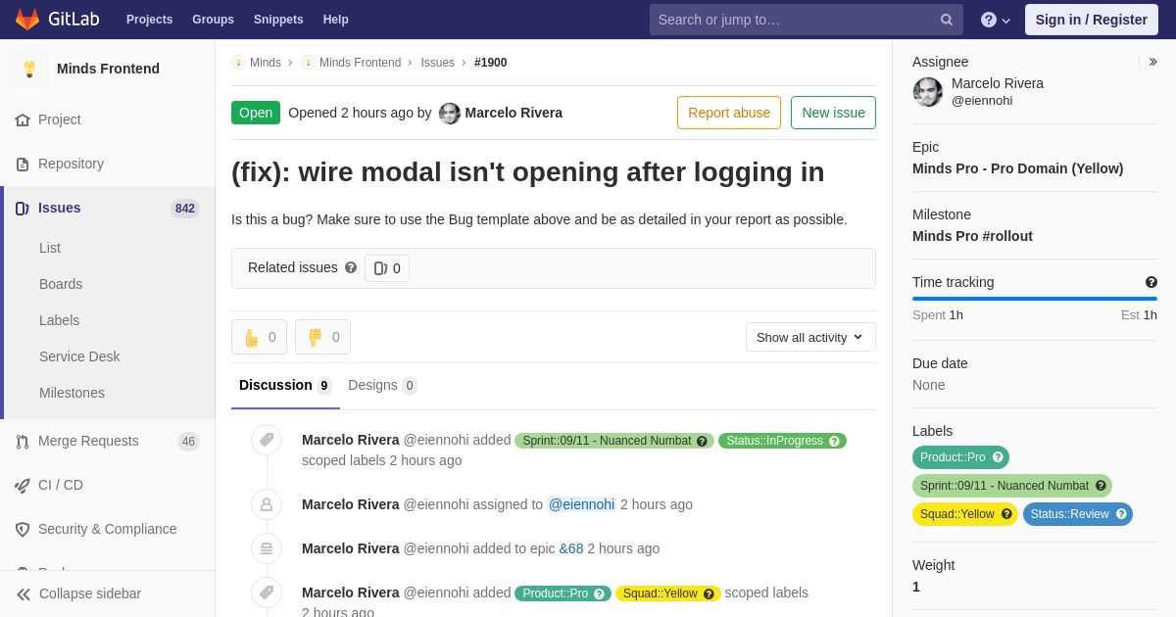
Task: Open the Help question mark menu
Action: point(996,20)
